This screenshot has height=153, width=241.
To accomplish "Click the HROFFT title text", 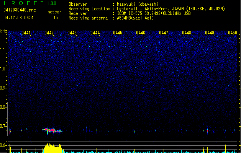I will tap(23, 3).
